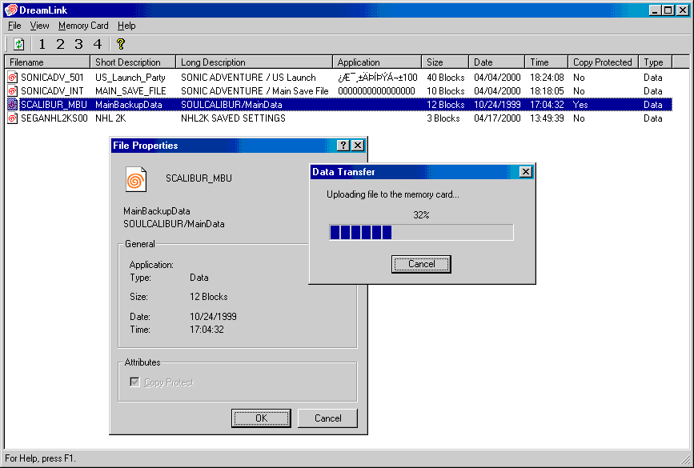The height and width of the screenshot is (468, 694).
Task: Click the swirl file icon in File Properties
Action: (136, 179)
